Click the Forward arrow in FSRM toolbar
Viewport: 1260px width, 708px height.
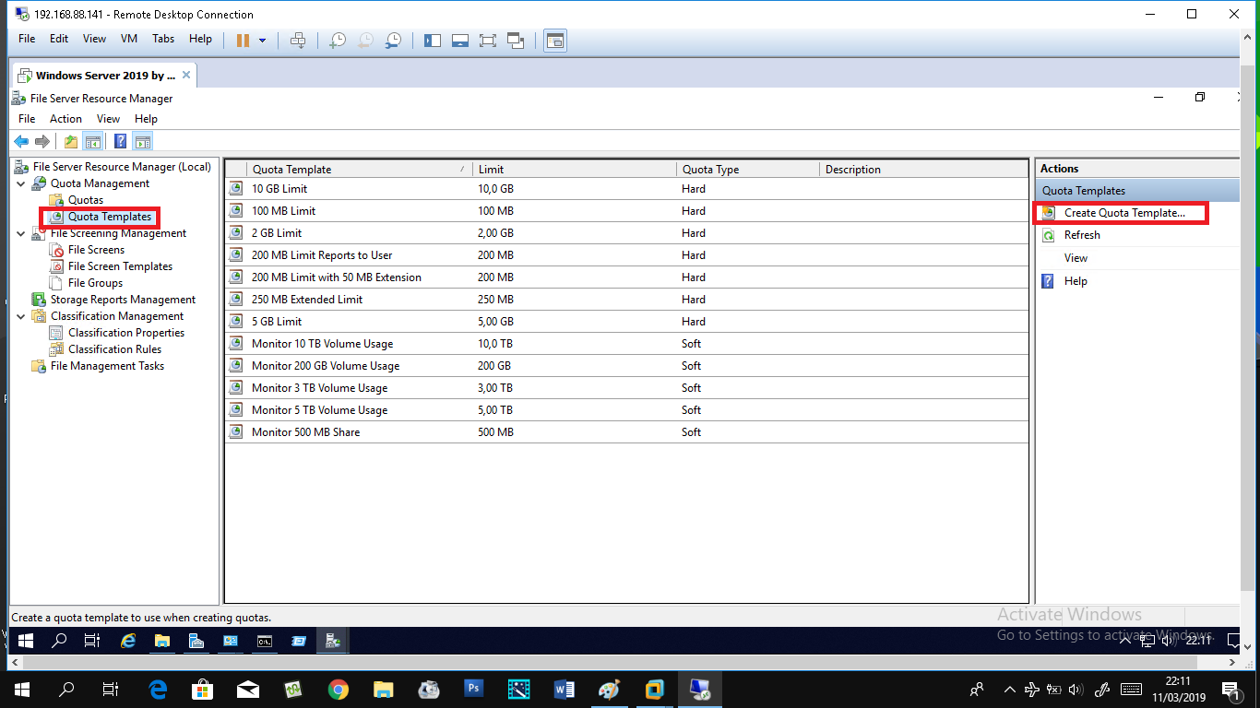click(42, 141)
